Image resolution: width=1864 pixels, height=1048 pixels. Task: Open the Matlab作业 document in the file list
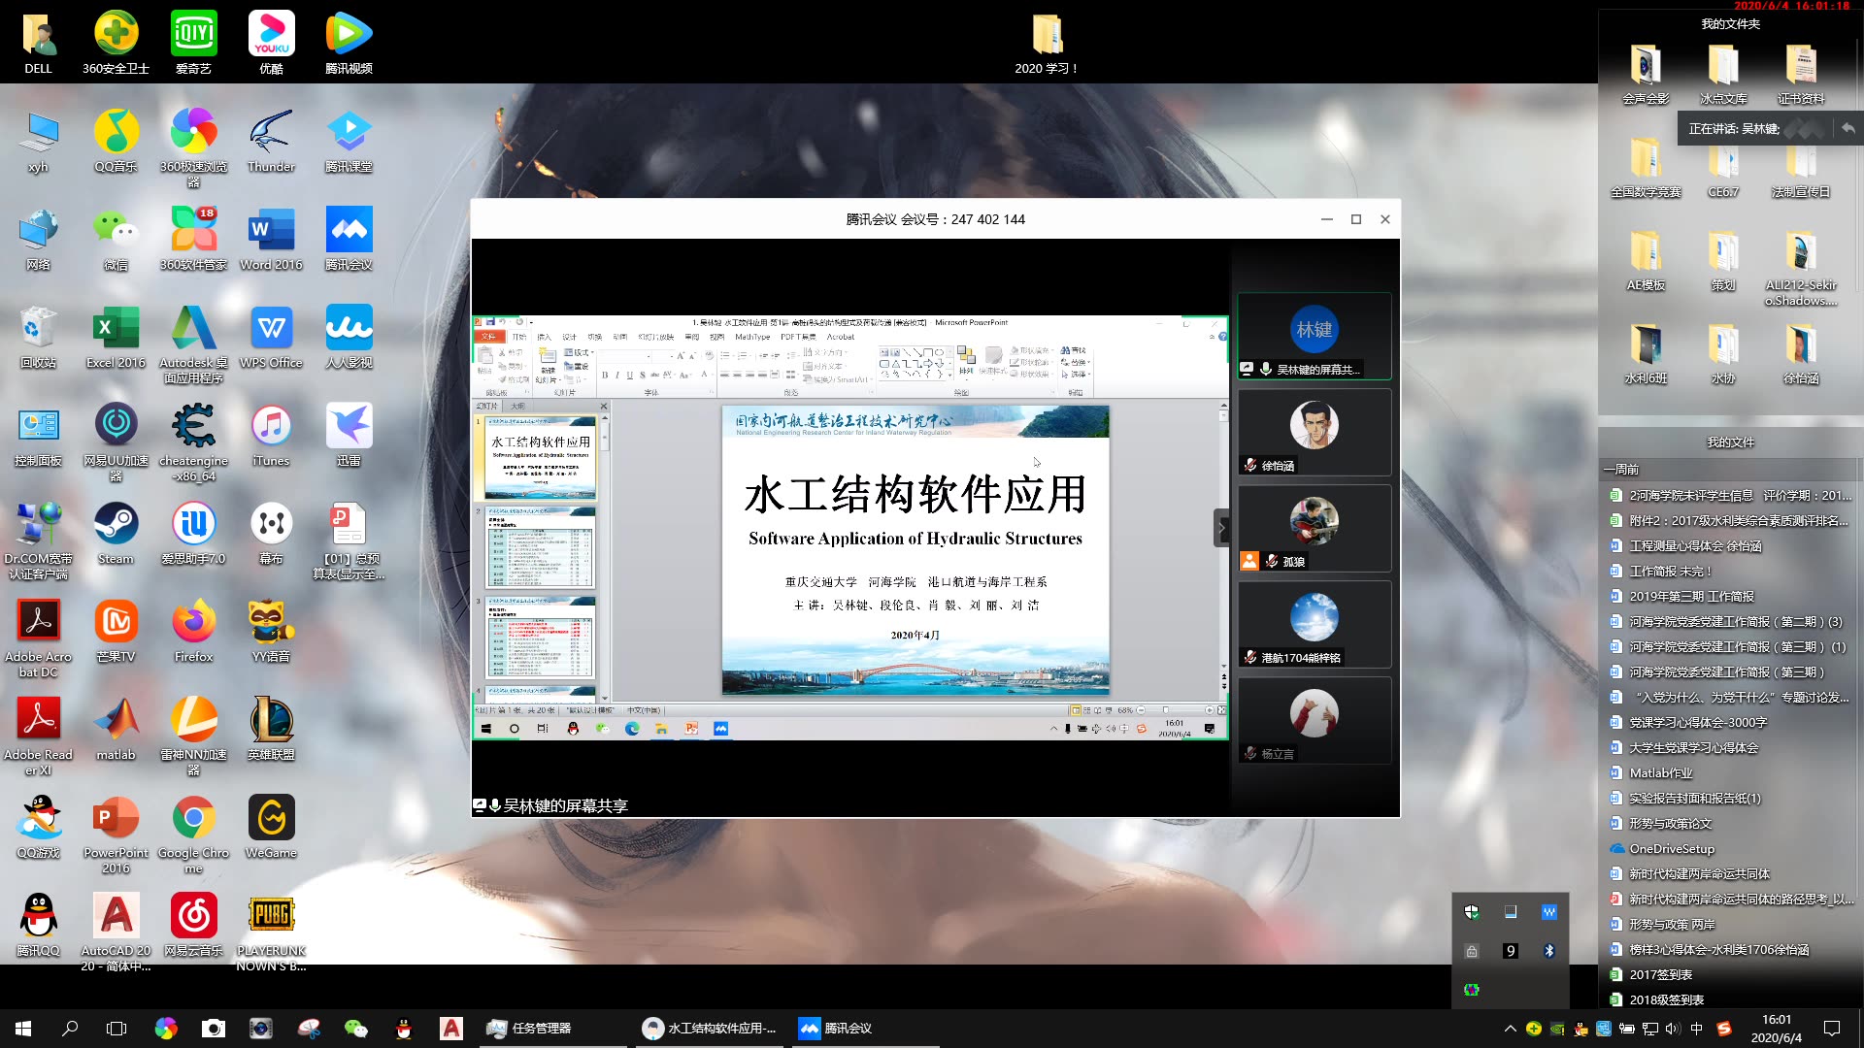tap(1660, 772)
